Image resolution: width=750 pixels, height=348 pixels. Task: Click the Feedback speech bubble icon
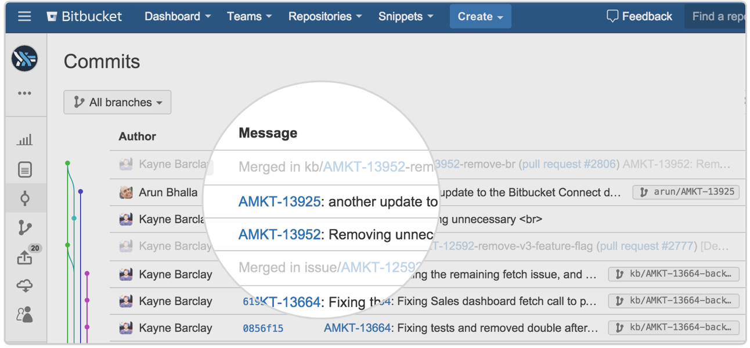coord(613,16)
